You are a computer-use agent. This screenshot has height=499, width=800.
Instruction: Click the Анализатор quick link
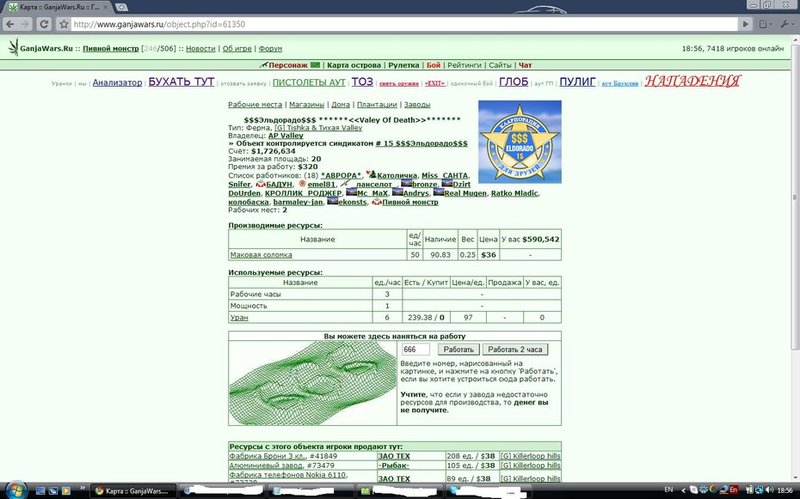(117, 82)
